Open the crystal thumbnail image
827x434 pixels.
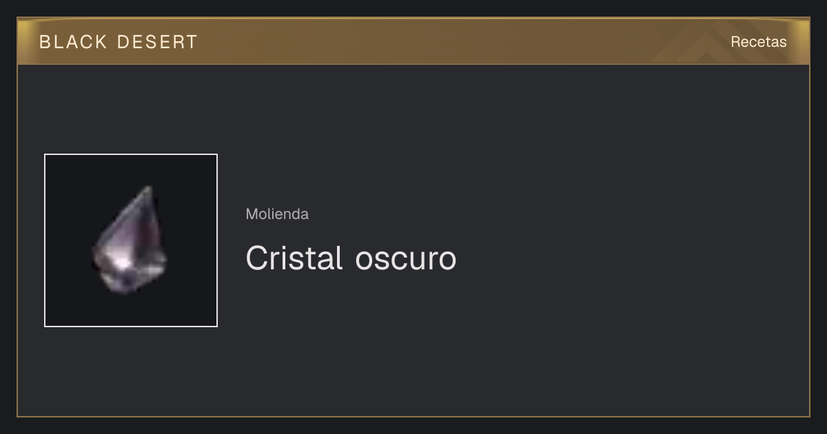[x=131, y=240]
